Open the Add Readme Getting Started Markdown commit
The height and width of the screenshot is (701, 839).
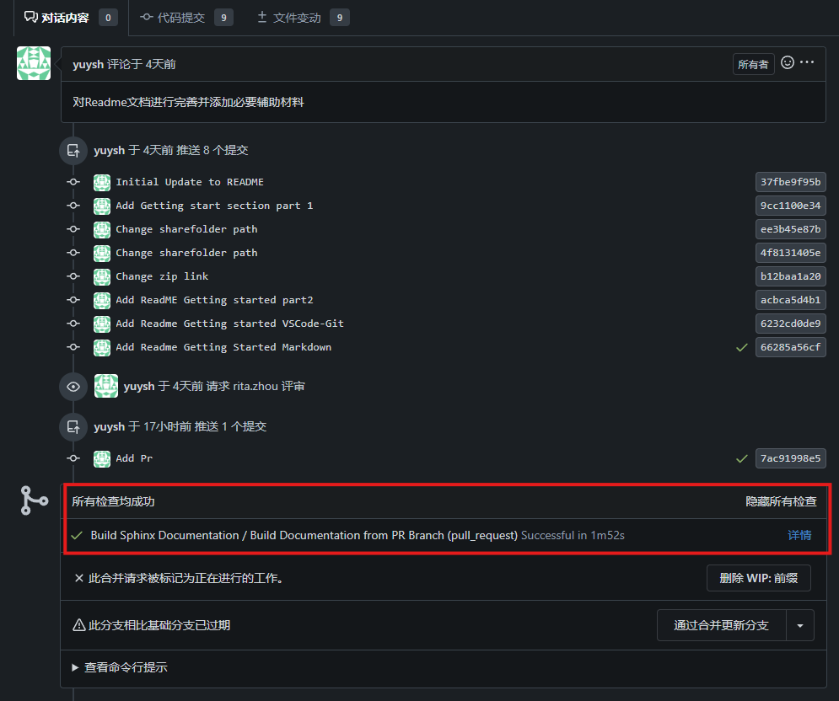point(223,347)
